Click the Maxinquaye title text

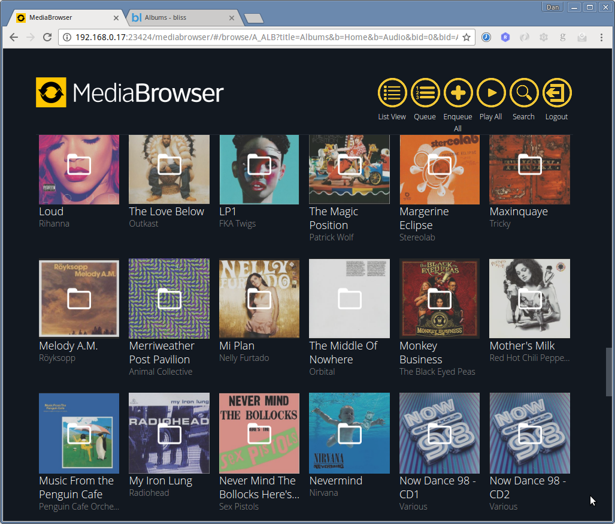(519, 212)
